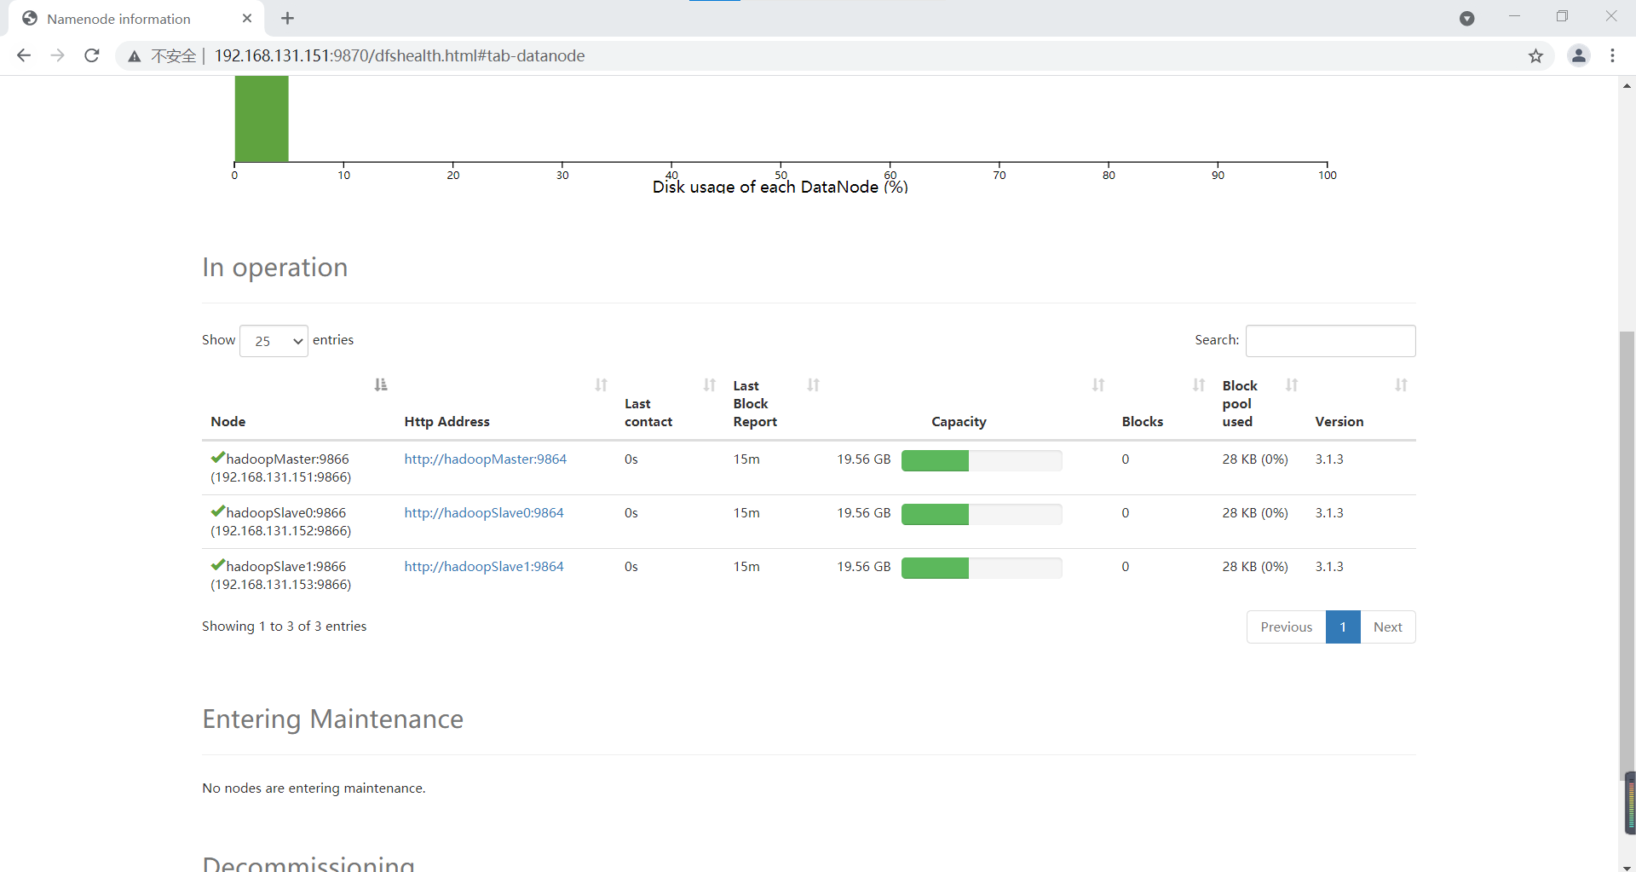Sort table by Block pool used column
This screenshot has width=1636, height=872.
[x=1292, y=384]
